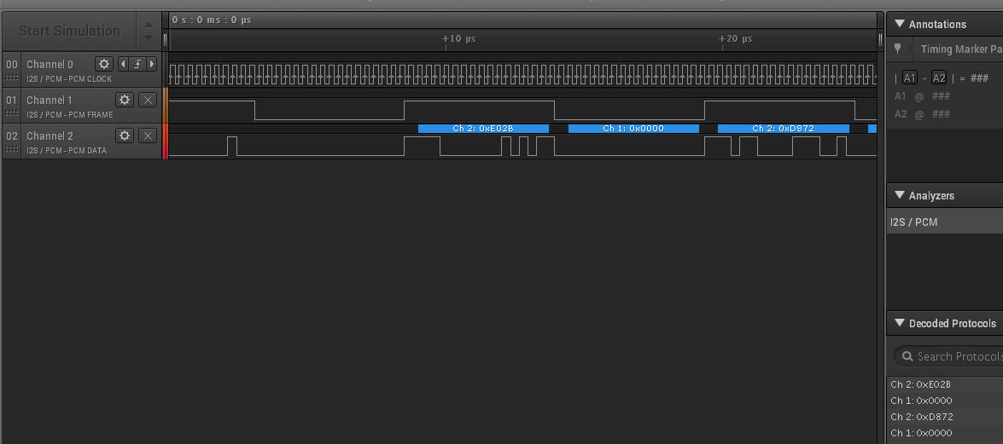Select the I2S / PCM analyzer
Image resolution: width=1003 pixels, height=444 pixels.
[913, 222]
